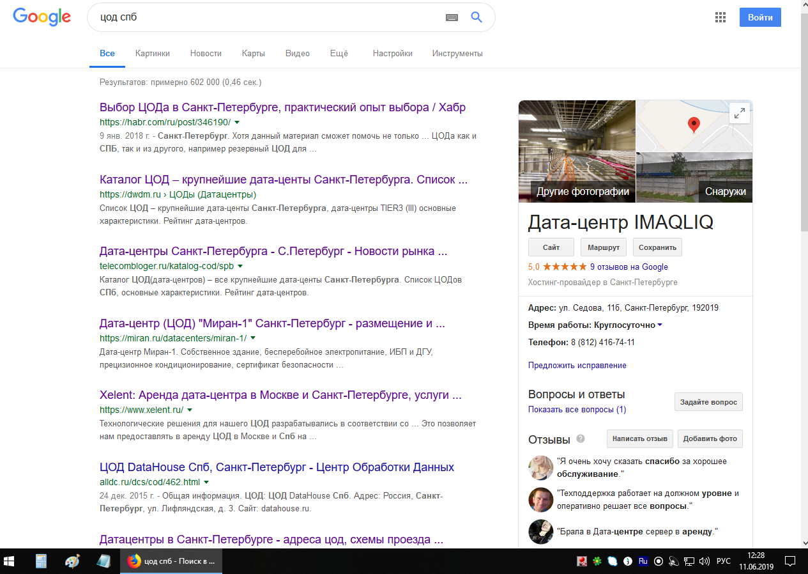
Task: Launch Calculator from taskbar
Action: coord(41,561)
